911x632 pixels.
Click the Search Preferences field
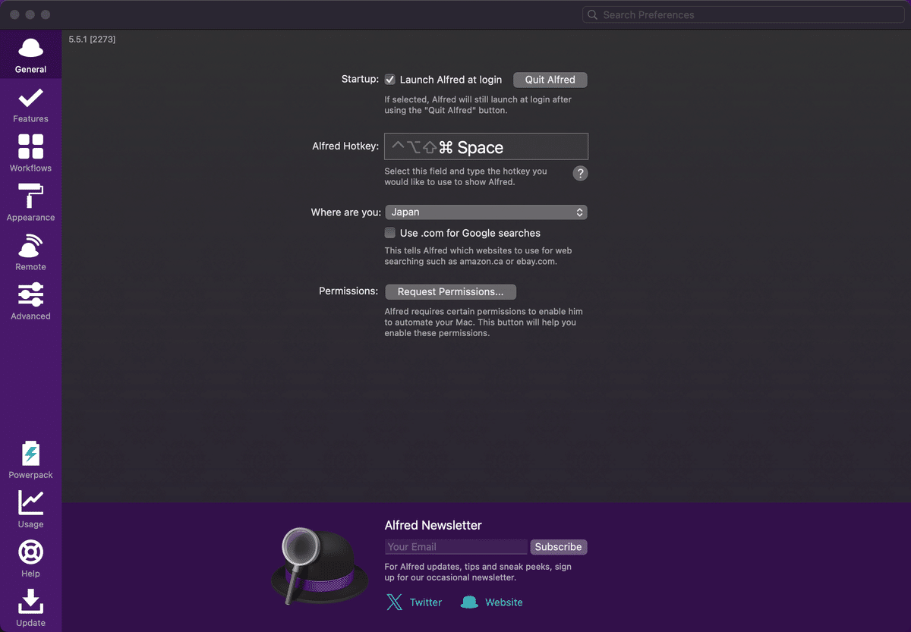pyautogui.click(x=743, y=14)
